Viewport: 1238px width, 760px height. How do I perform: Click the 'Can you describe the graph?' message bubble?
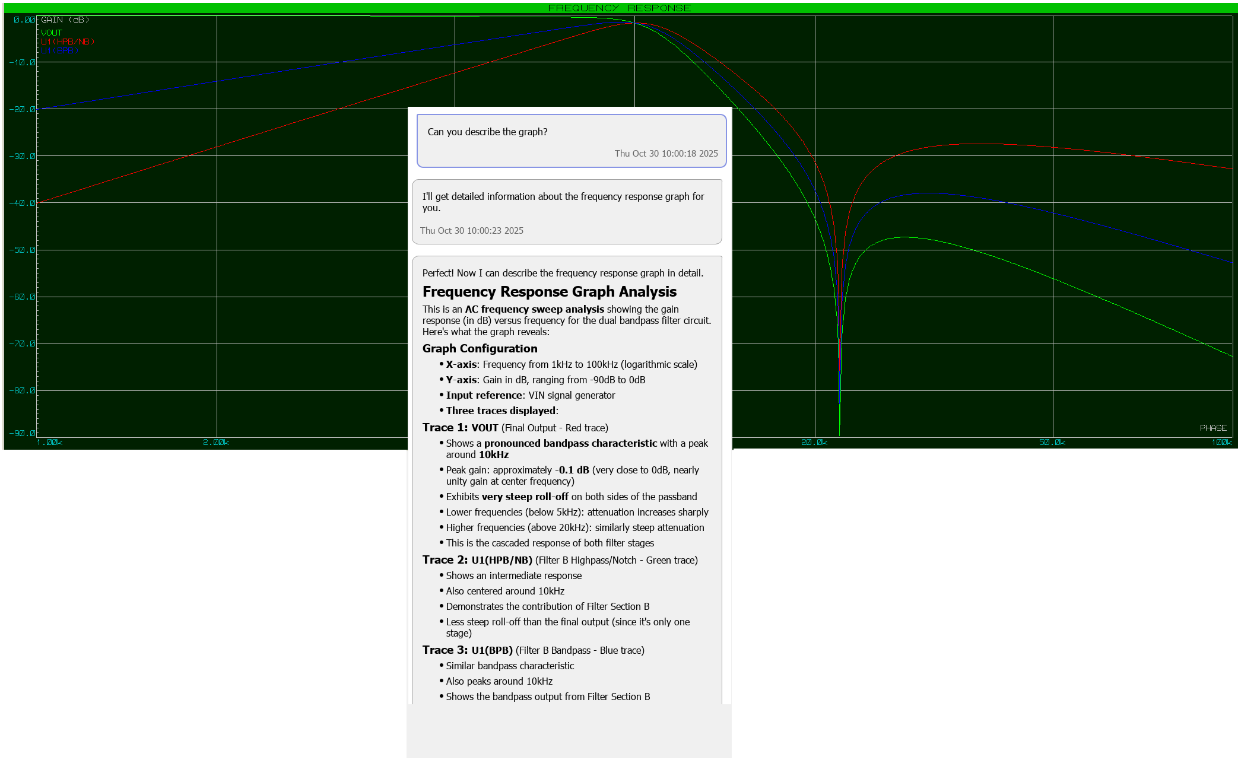click(x=572, y=141)
